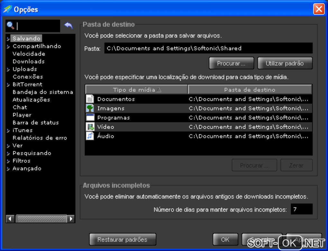This screenshot has width=328, height=251.
Task: Click the blue back arrow icon
Action: point(68,25)
